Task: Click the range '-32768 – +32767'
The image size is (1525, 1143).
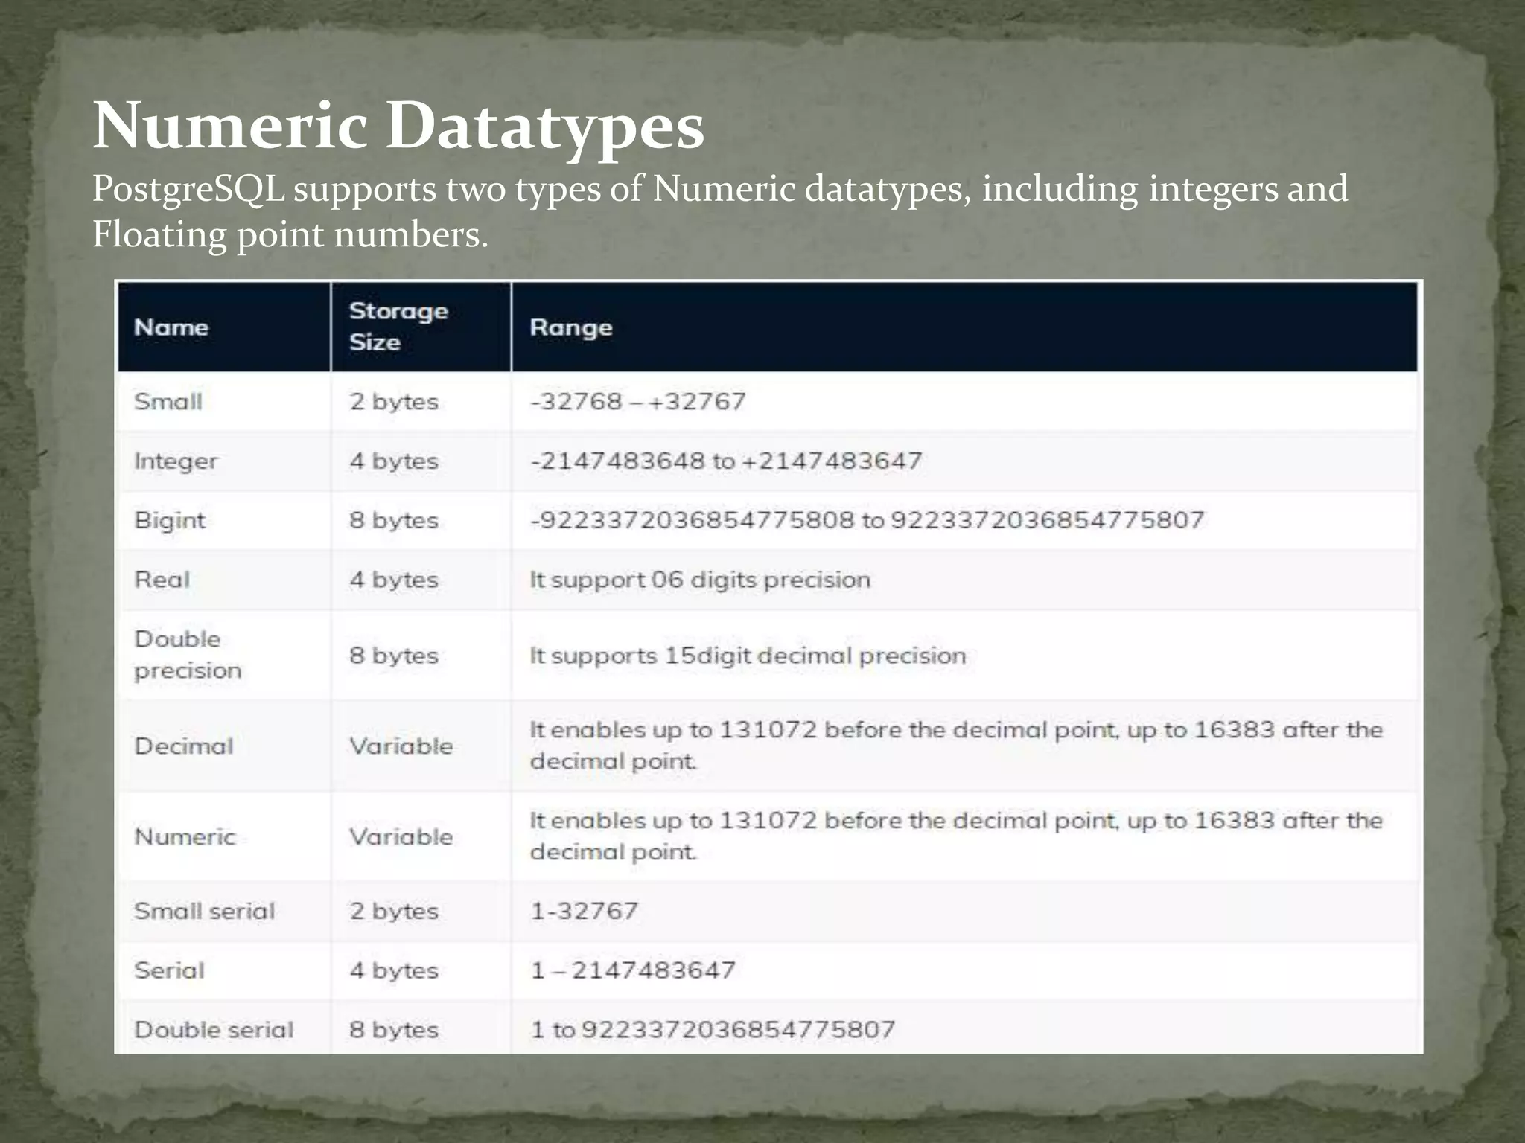Action: [638, 401]
